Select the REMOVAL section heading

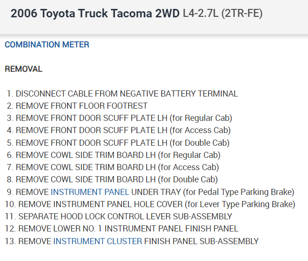(x=23, y=69)
